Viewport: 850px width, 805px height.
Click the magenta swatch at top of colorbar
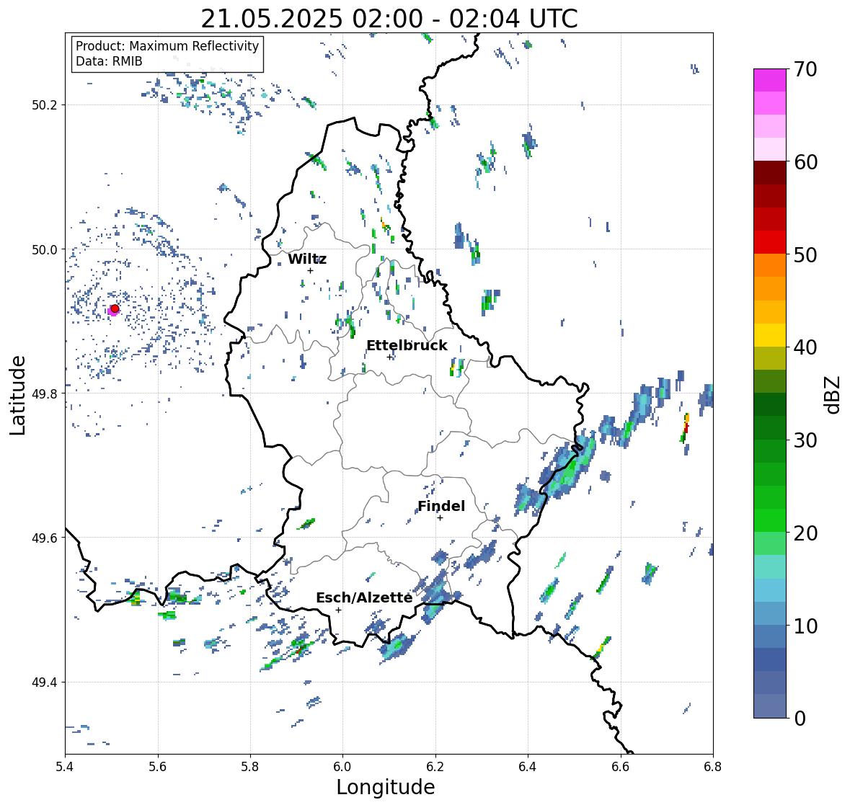(x=770, y=80)
